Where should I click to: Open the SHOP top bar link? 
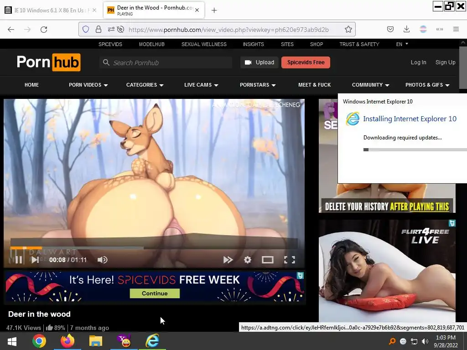[317, 44]
